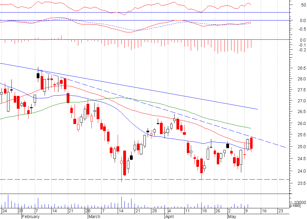Select the date label 11
The width and height of the screenshot is (307, 219).
click(x=187, y=211)
